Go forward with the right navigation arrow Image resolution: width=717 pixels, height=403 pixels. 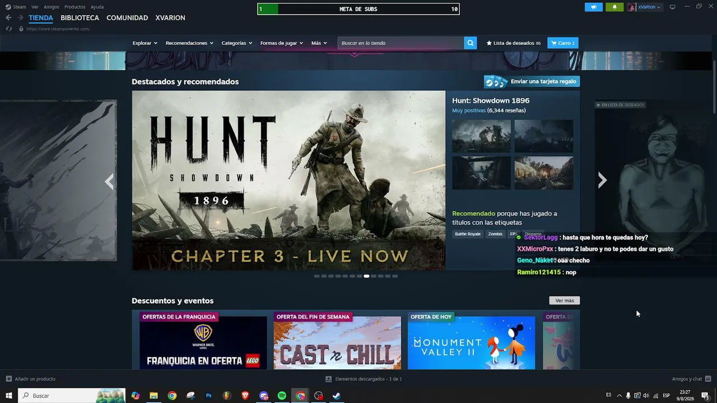(x=20, y=18)
